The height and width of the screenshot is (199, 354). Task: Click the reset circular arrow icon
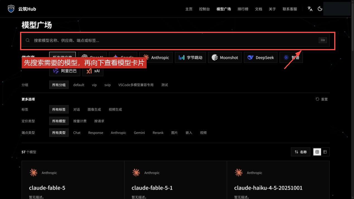[x=317, y=99]
